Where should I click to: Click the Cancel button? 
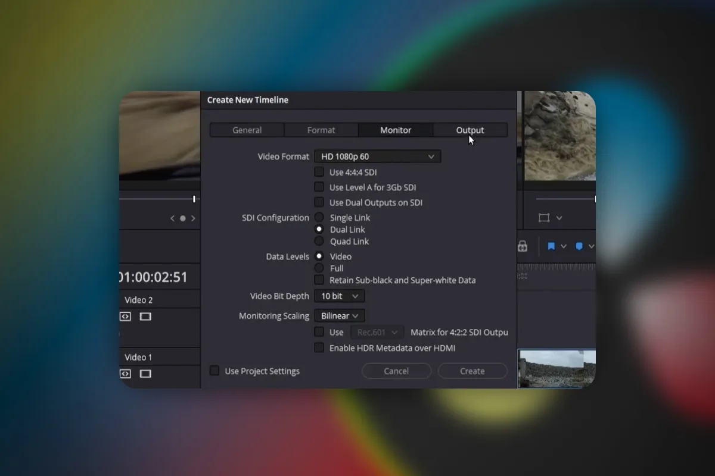pos(396,371)
